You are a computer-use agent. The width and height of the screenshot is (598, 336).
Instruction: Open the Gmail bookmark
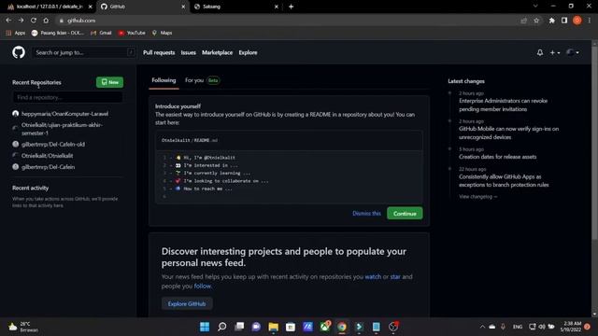pos(101,34)
